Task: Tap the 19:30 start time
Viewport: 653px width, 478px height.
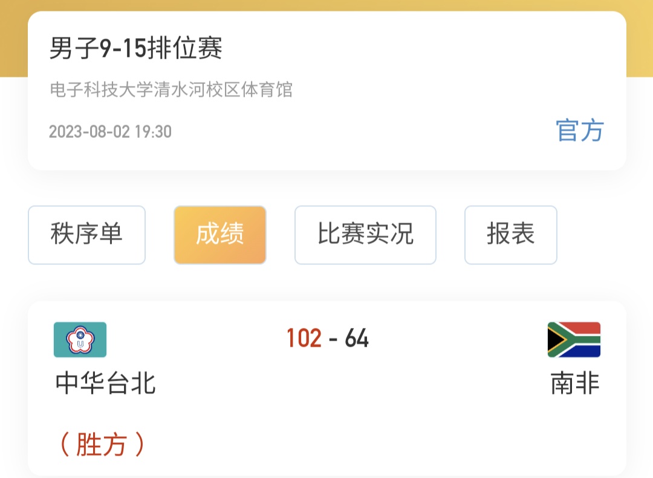Action: (153, 132)
